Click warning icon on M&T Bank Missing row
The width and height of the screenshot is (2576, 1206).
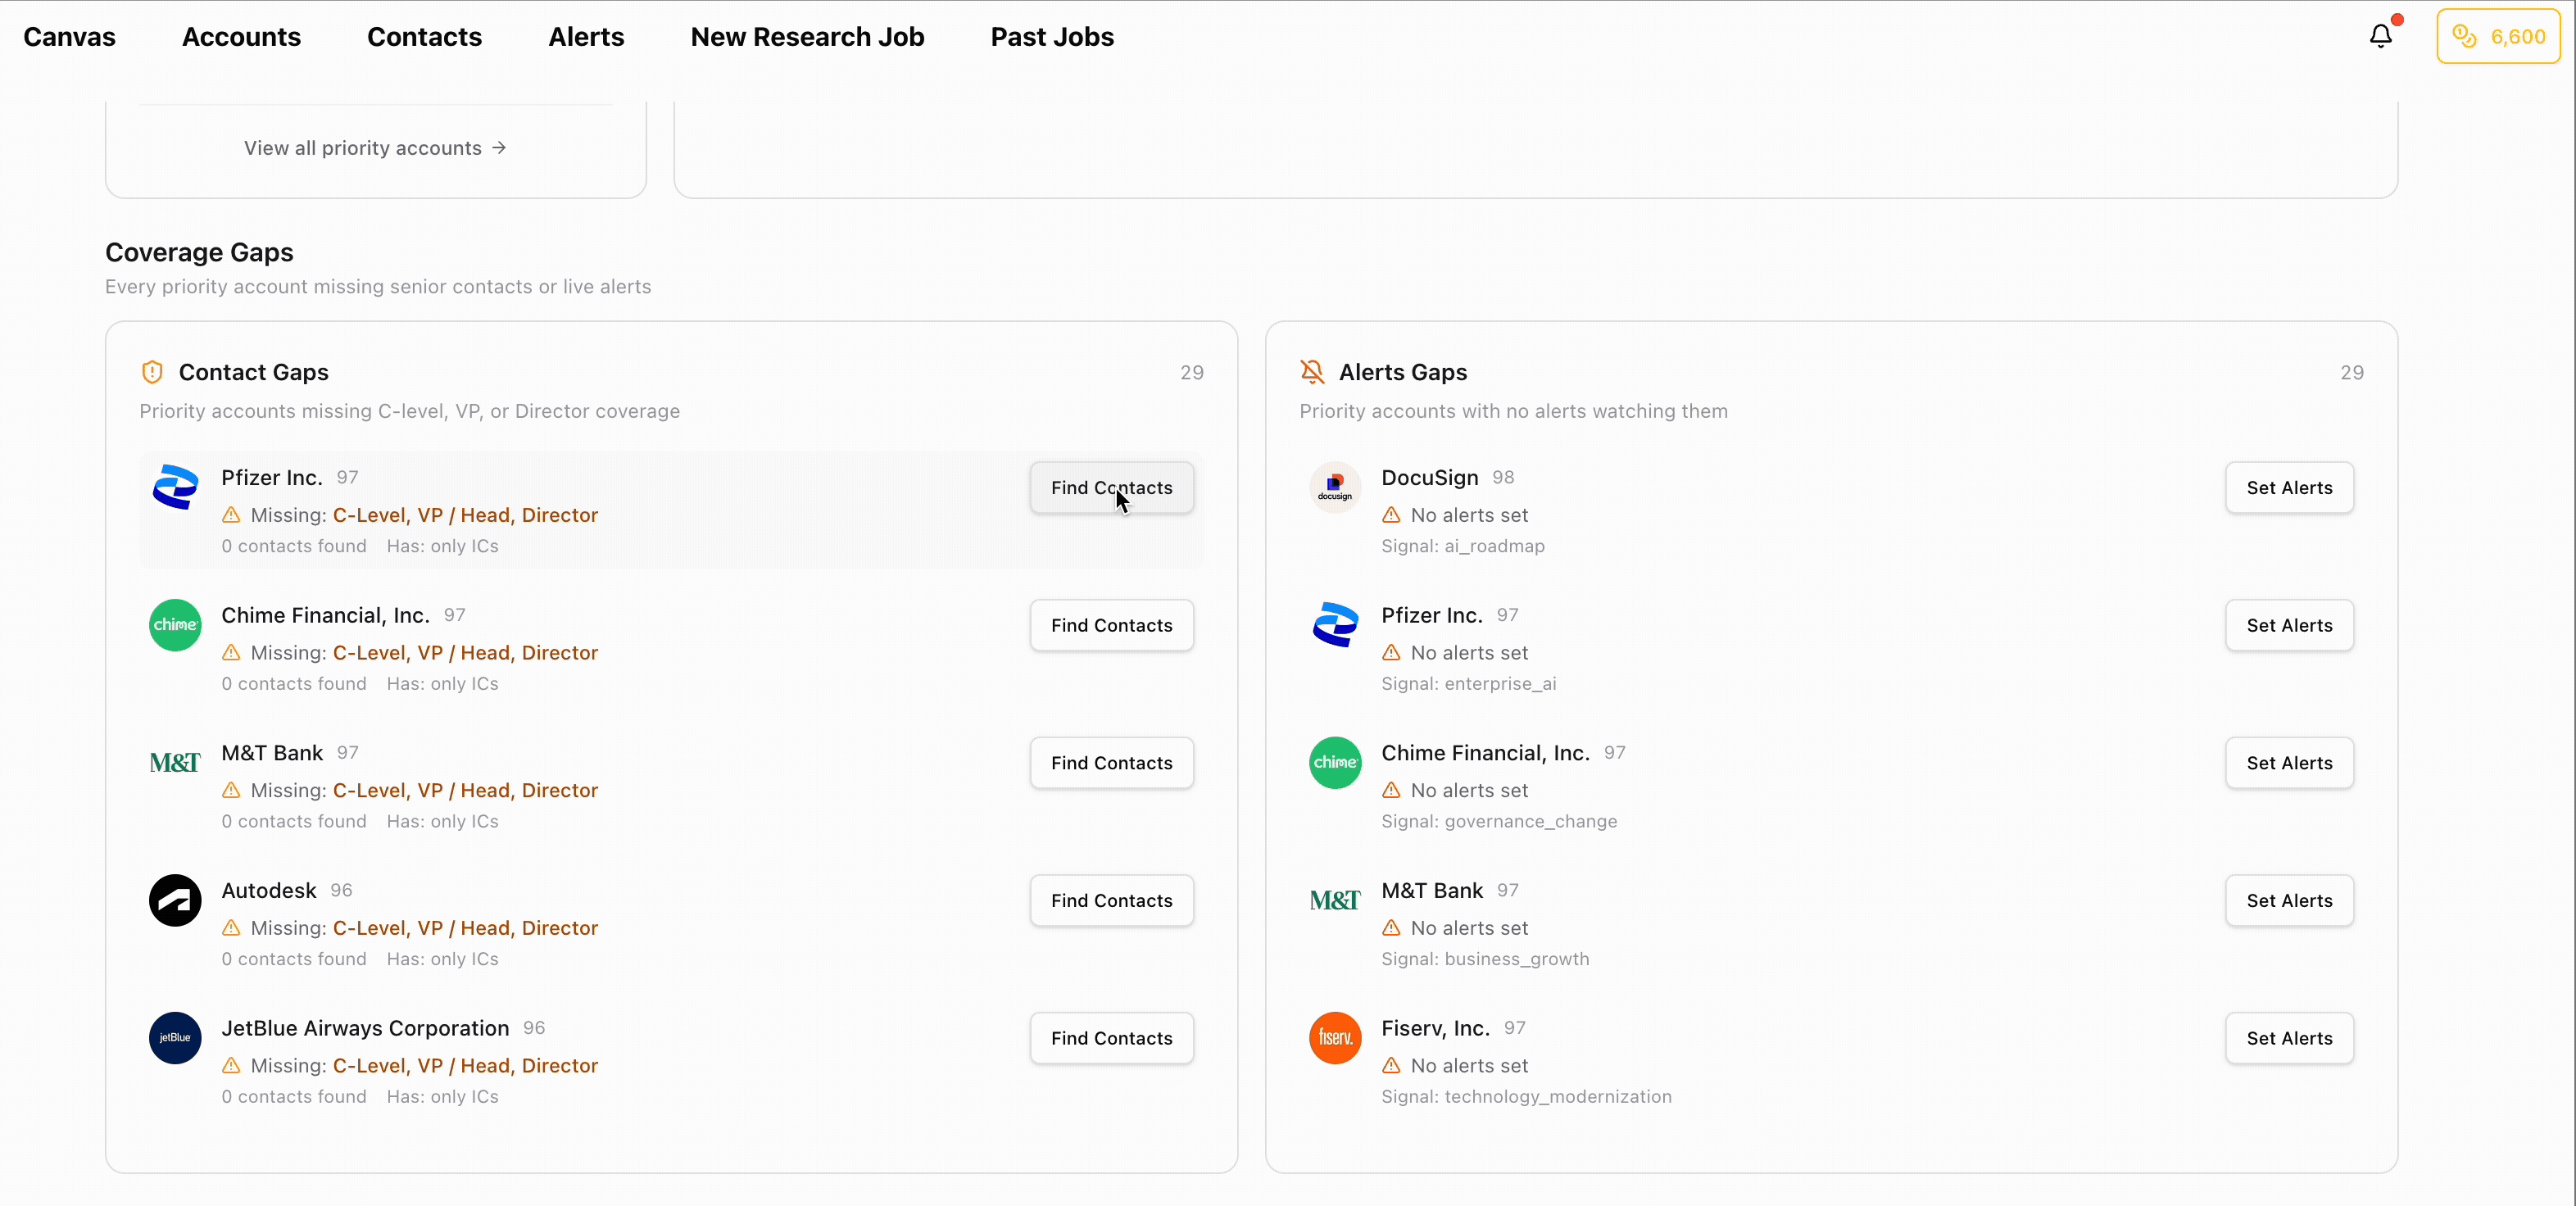[231, 790]
